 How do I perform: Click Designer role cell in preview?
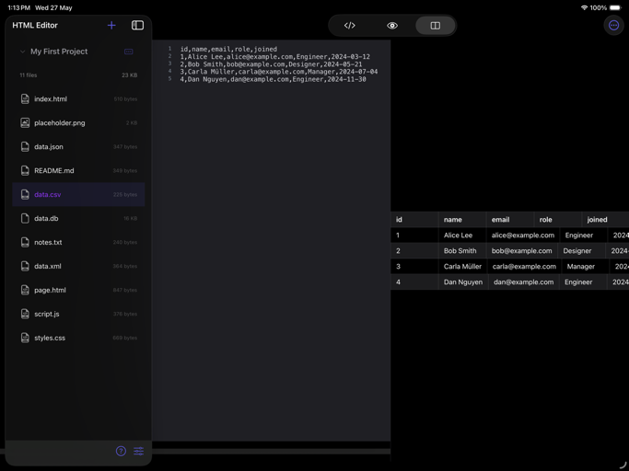pyautogui.click(x=581, y=251)
